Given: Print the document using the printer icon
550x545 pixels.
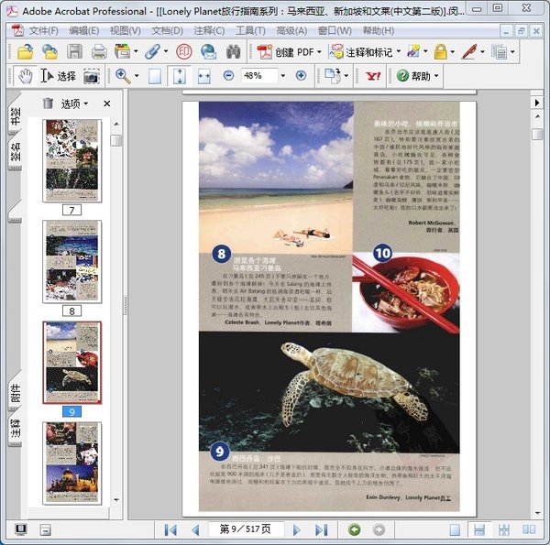Looking at the screenshot, I should point(99,51).
